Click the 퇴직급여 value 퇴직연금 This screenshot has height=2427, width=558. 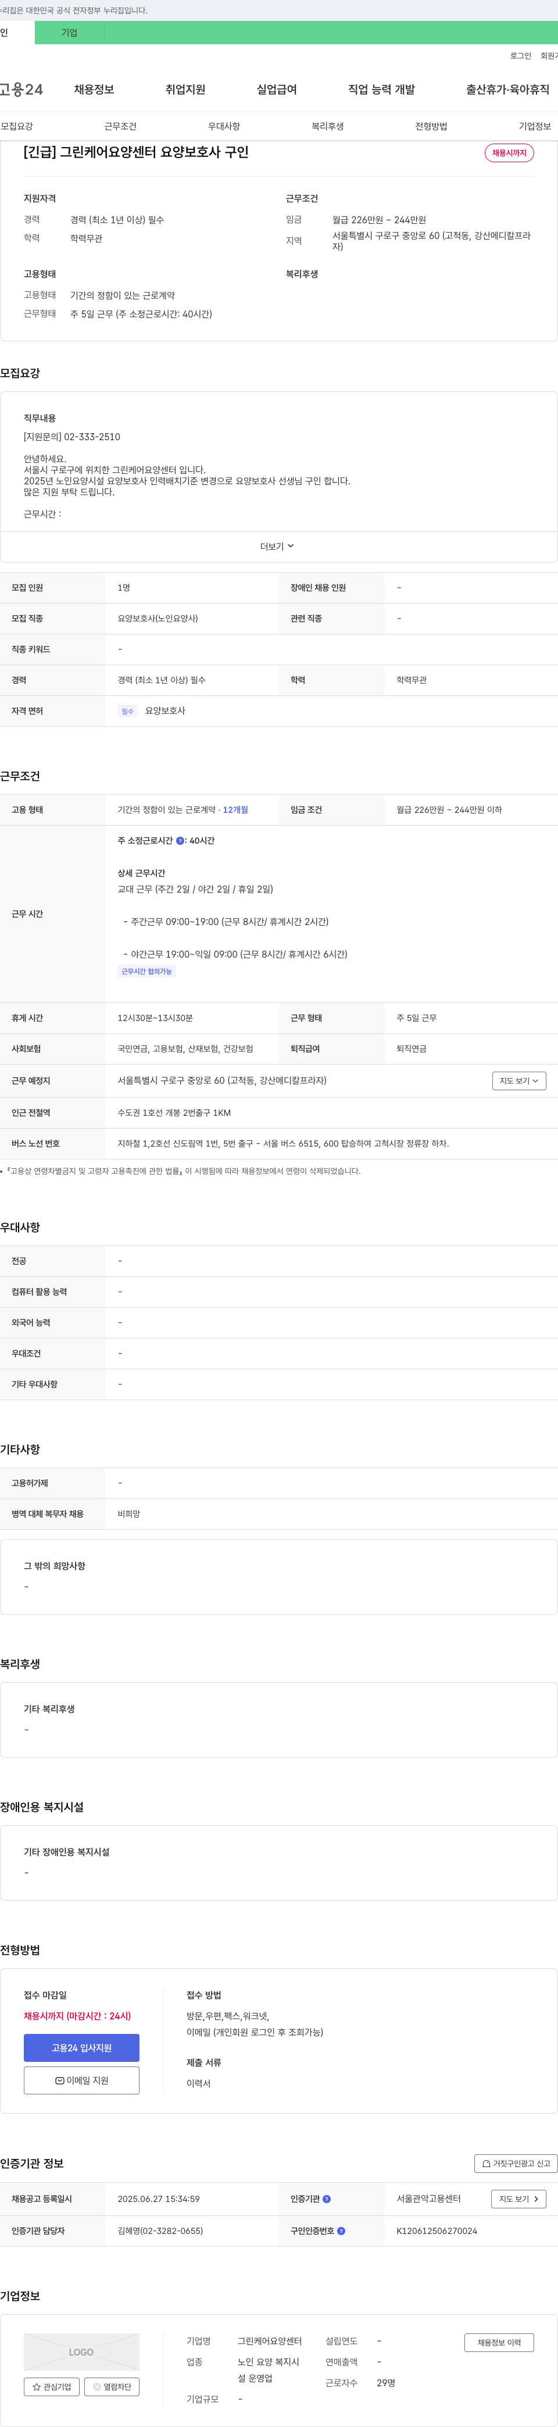click(x=412, y=1048)
